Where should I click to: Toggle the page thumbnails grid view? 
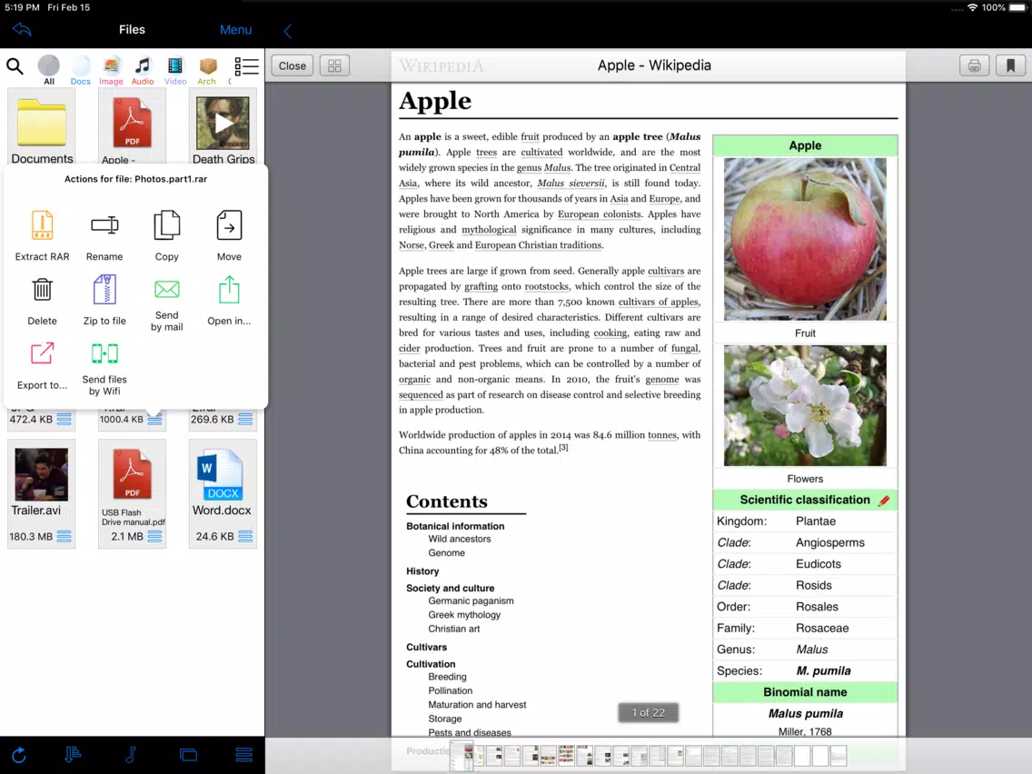click(x=334, y=65)
